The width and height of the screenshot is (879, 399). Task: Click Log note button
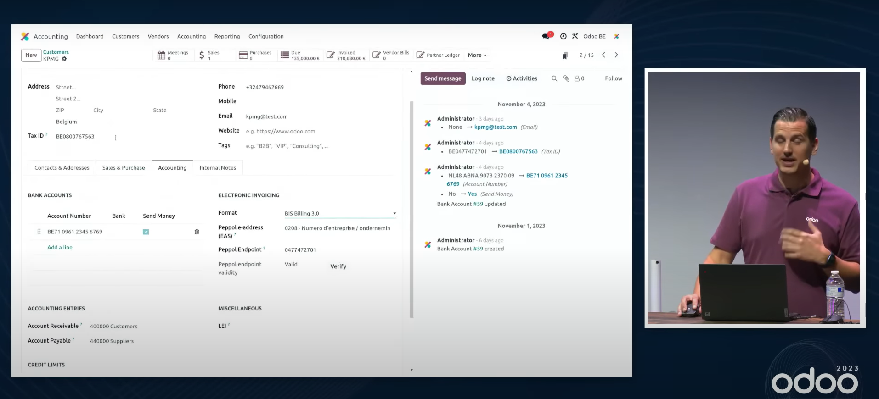[x=483, y=78]
